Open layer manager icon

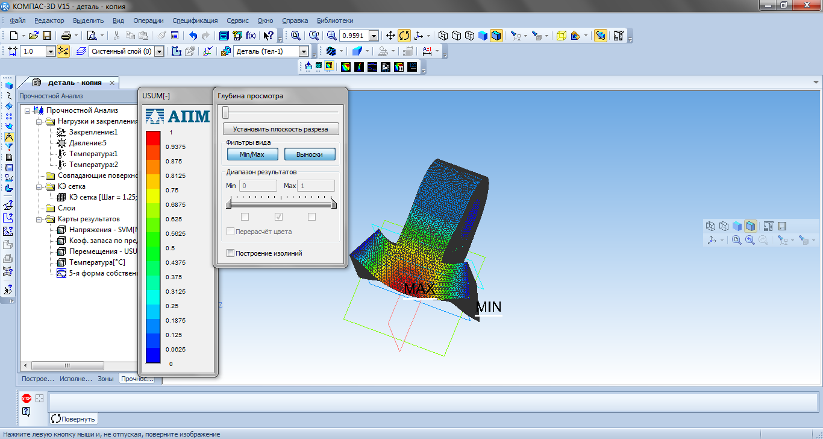tap(81, 51)
